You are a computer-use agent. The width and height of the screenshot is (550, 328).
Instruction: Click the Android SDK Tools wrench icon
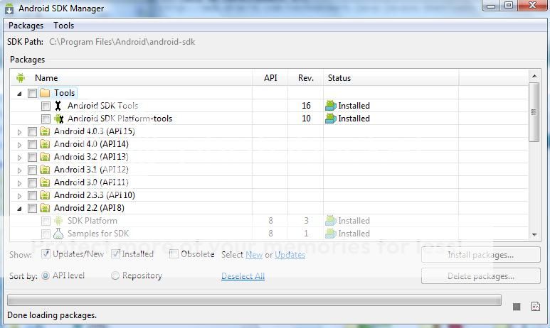[x=58, y=106]
